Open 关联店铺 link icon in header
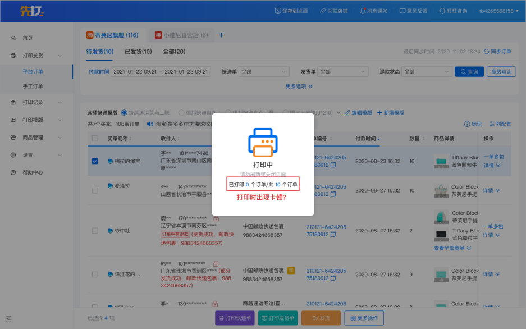 (323, 11)
